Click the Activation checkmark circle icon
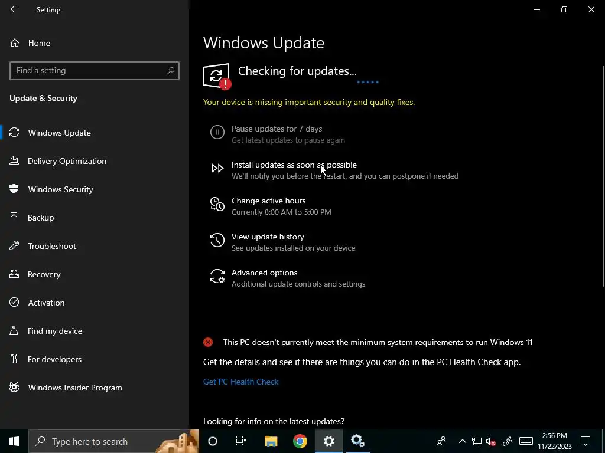This screenshot has width=605, height=453. [14, 302]
